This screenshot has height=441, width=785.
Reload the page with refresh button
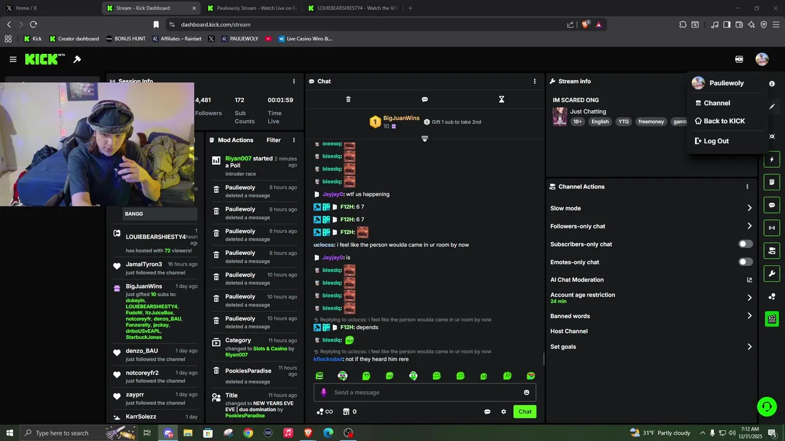[x=33, y=24]
